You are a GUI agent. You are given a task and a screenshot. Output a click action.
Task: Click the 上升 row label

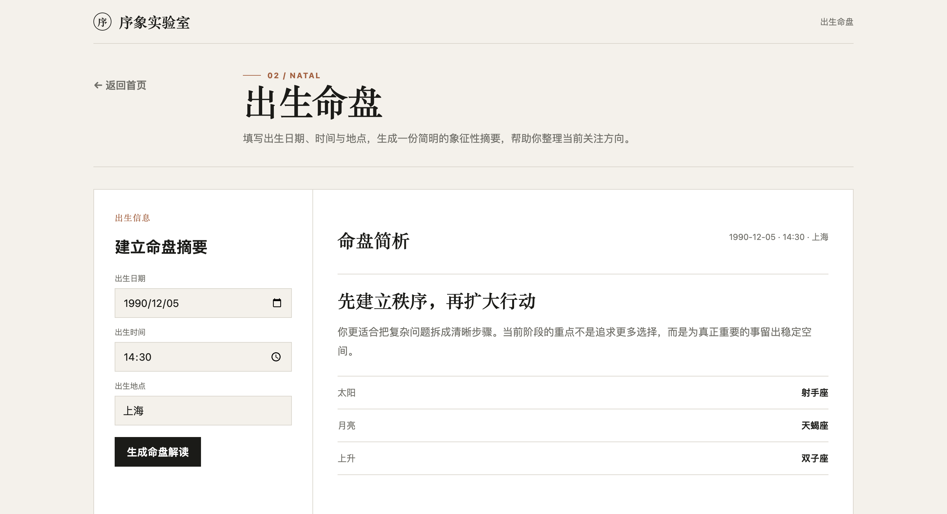(x=346, y=458)
